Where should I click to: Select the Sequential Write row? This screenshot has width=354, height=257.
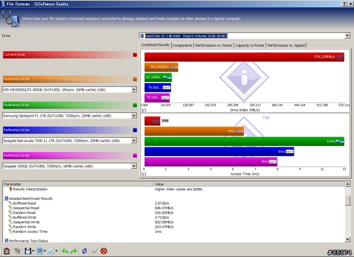coord(174,222)
